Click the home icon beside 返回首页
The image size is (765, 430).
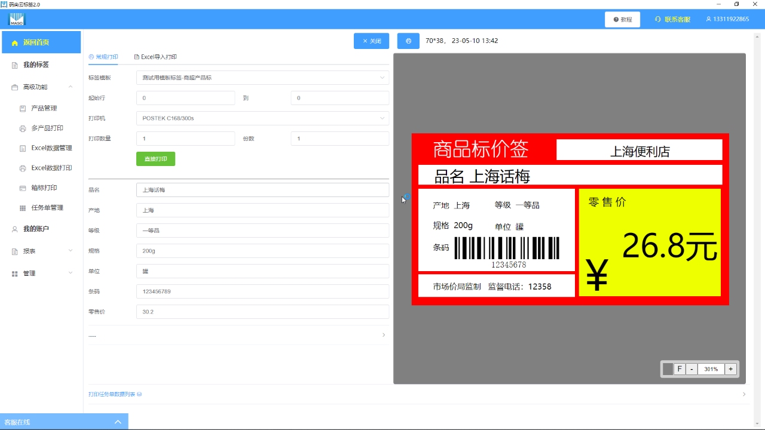(x=15, y=43)
